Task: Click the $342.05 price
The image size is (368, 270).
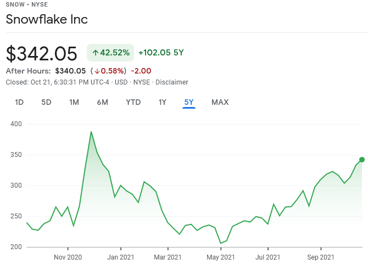Action: [x=42, y=54]
